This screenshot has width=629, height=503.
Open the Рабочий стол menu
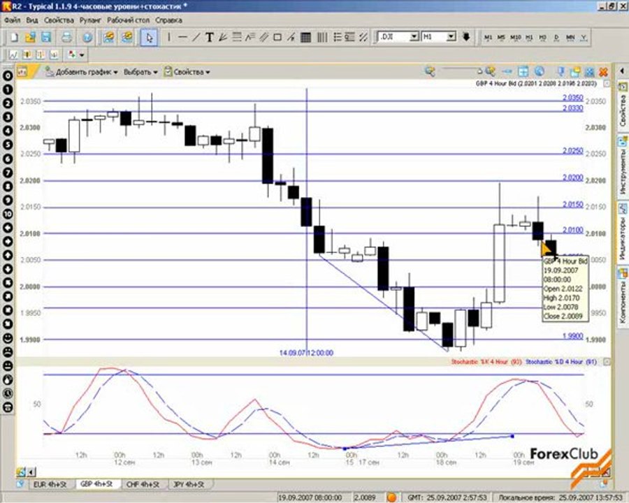click(x=128, y=20)
